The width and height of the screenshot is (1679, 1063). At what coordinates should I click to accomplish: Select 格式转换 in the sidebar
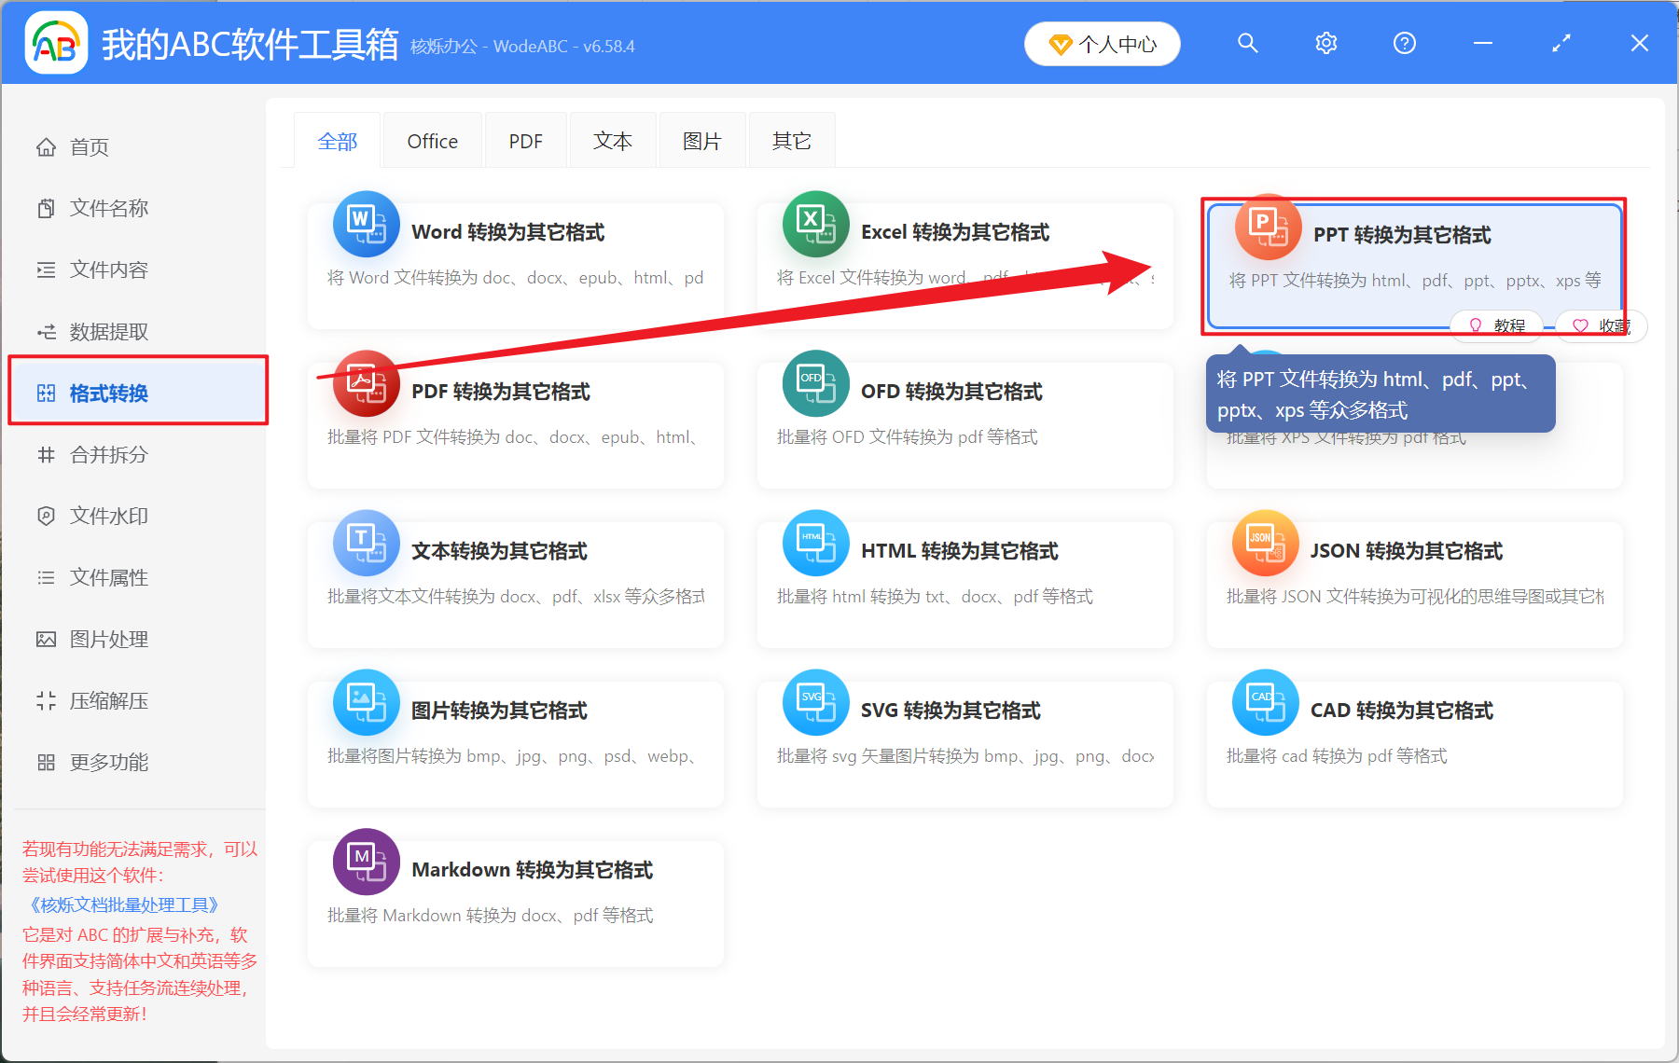109,393
